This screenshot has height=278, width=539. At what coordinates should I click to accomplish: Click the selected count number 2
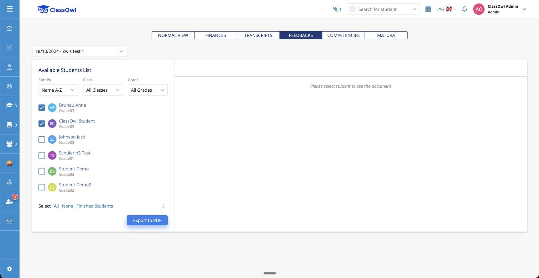coord(163,206)
